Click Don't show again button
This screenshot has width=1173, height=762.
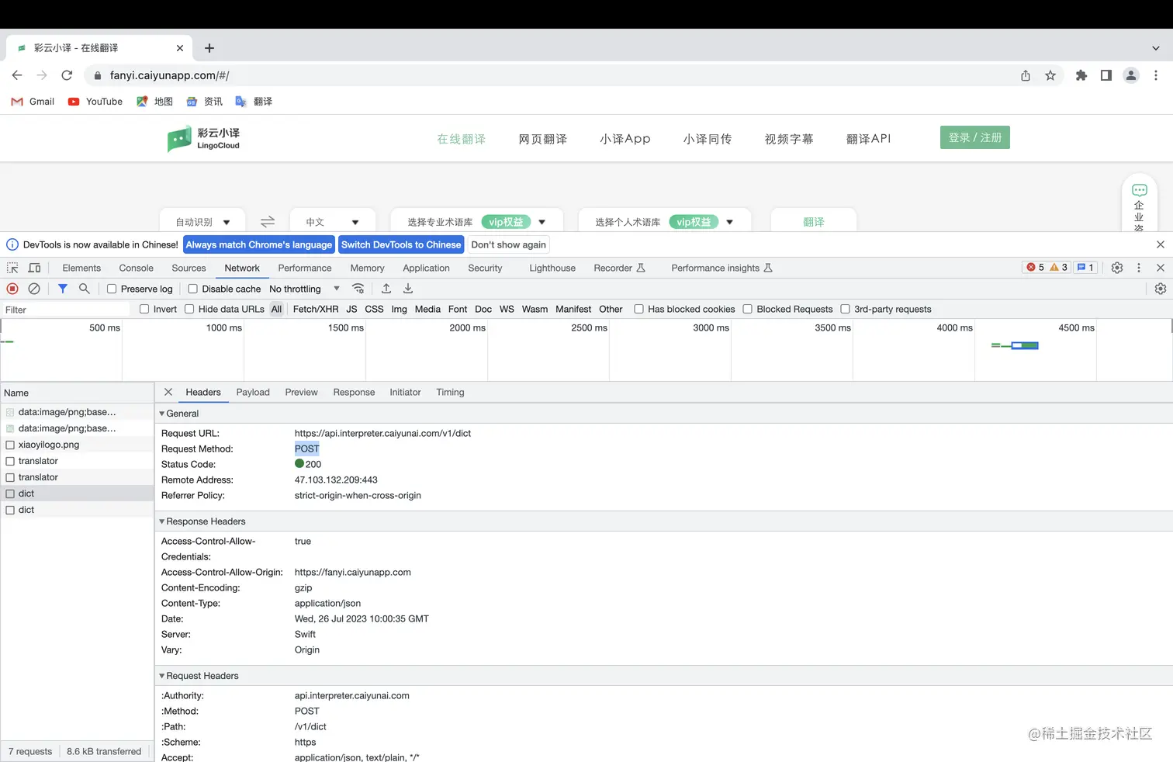coord(509,244)
